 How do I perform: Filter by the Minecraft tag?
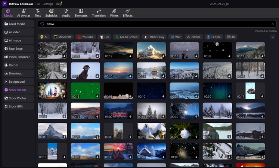tap(62, 37)
